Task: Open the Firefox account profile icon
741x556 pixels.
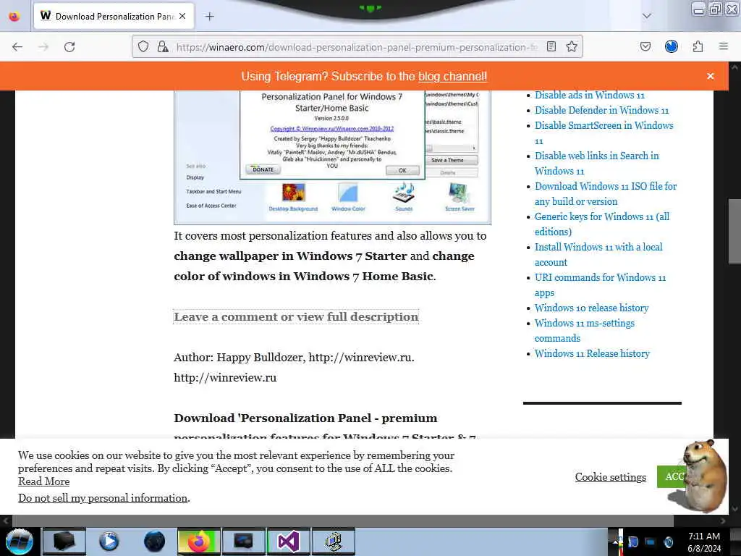Action: point(672,46)
